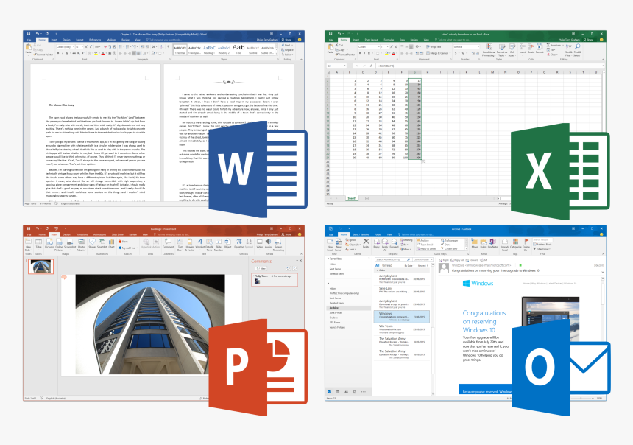The height and width of the screenshot is (445, 633).
Task: Insert SmartArt in PowerPoint
Action: coord(101,241)
